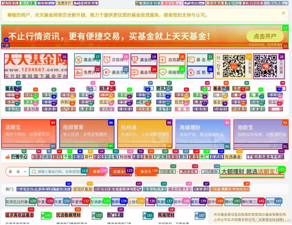Select the 指数 market tab

pyautogui.click(x=37, y=157)
